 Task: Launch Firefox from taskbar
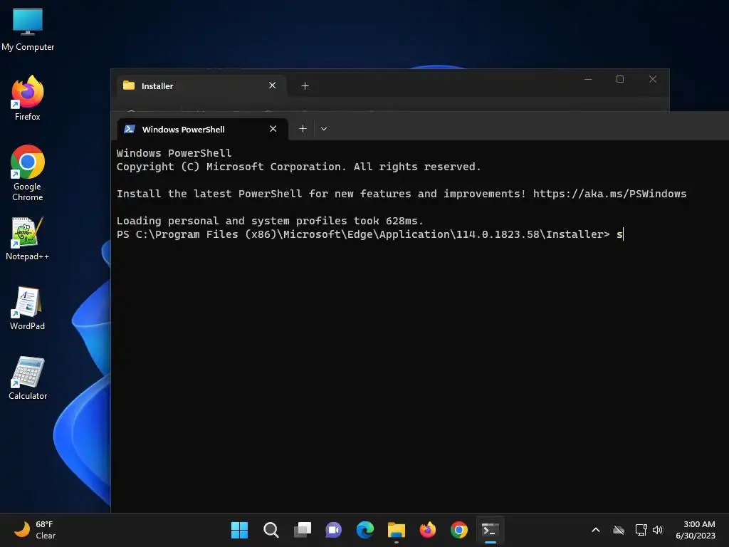tap(427, 530)
